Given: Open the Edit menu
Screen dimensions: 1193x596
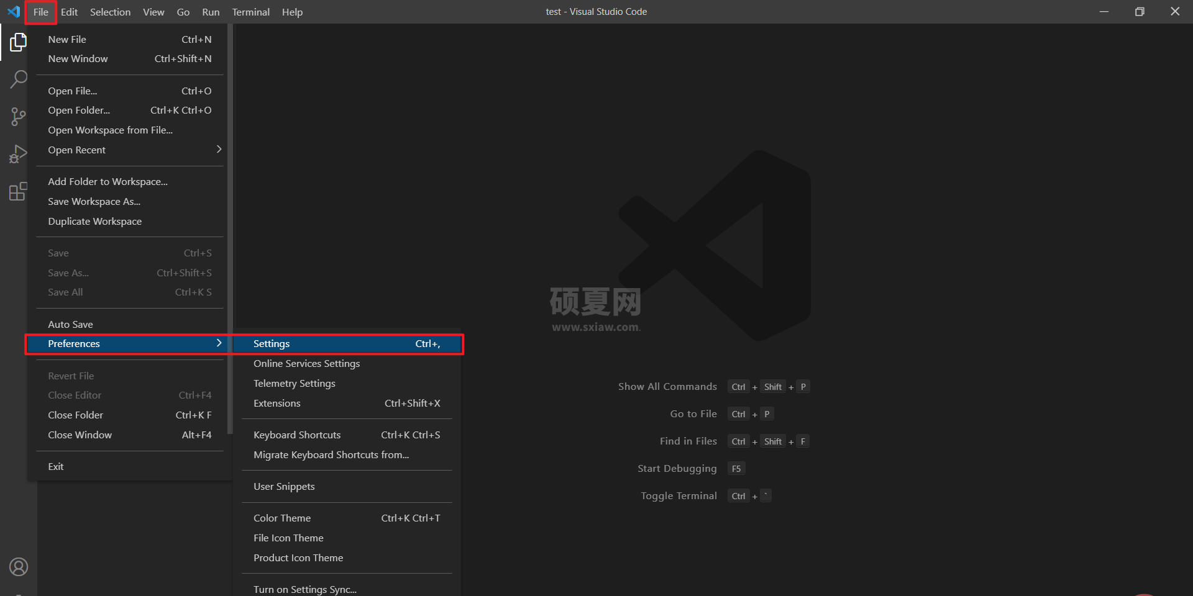Looking at the screenshot, I should (x=69, y=12).
